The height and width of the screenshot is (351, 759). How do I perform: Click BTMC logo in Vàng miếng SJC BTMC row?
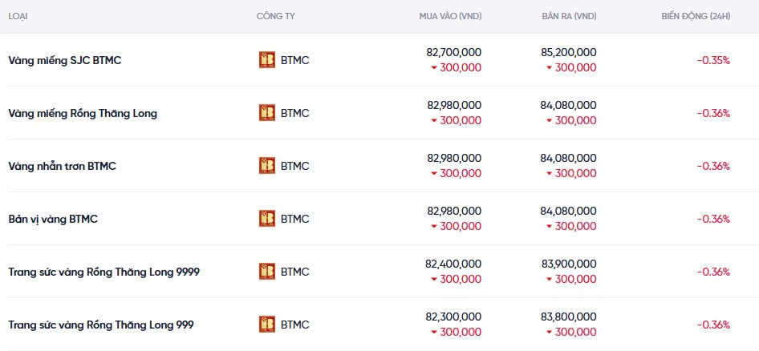[267, 60]
